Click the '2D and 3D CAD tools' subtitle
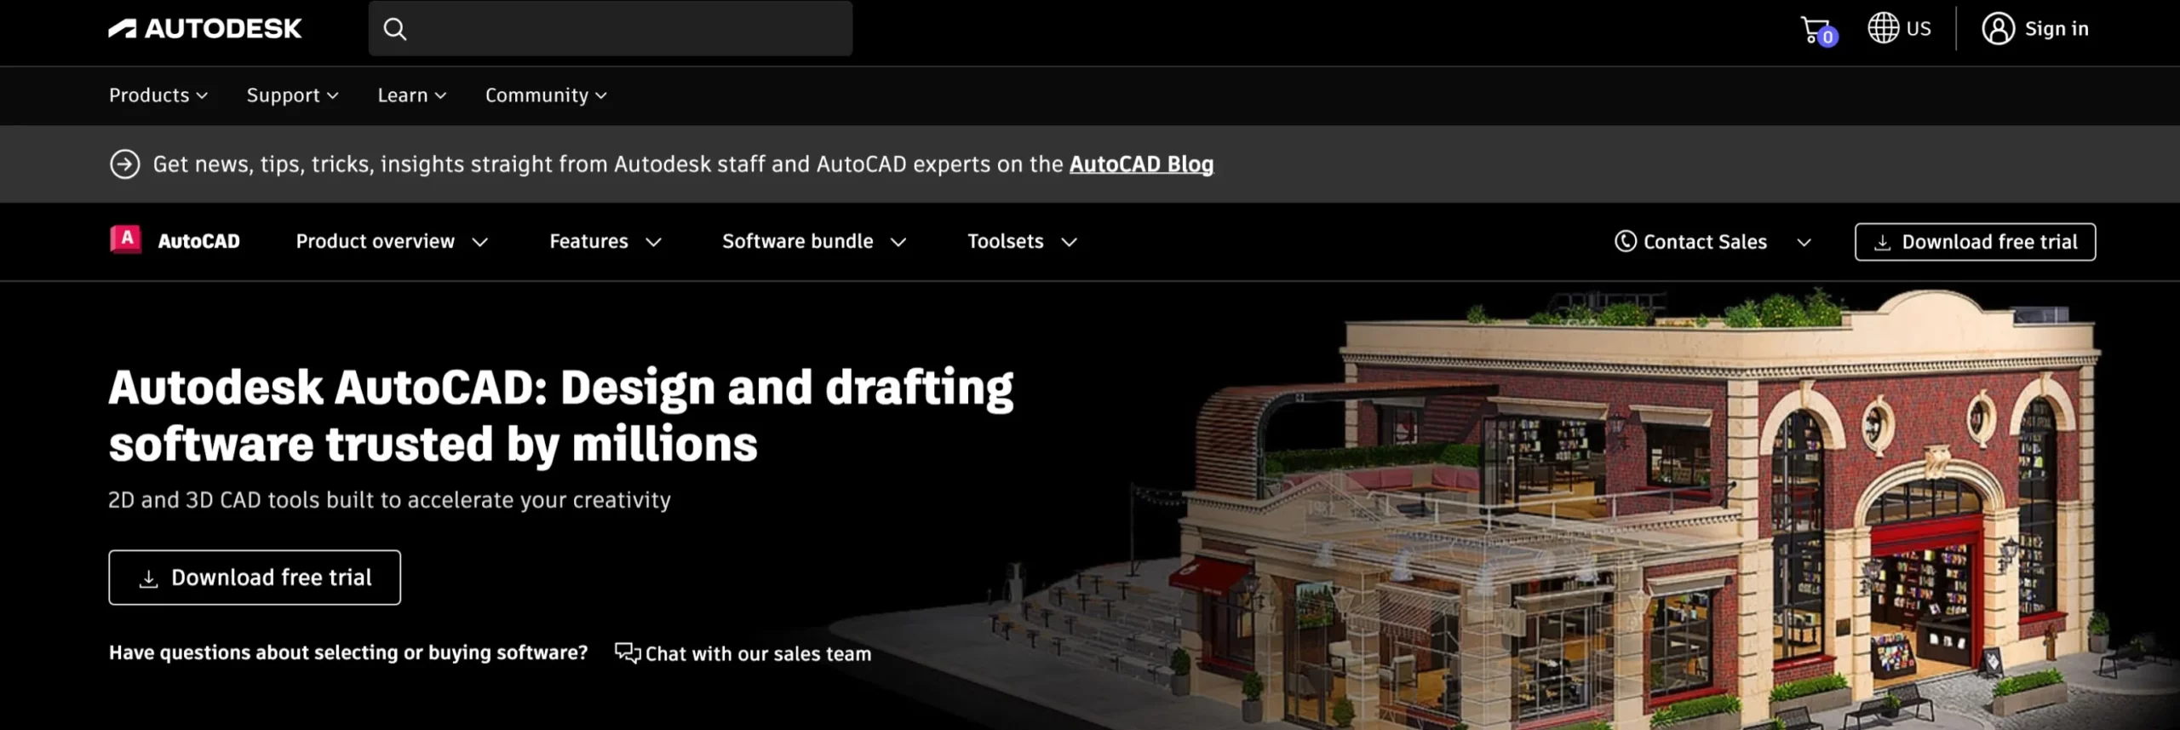The image size is (2180, 730). [x=389, y=500]
